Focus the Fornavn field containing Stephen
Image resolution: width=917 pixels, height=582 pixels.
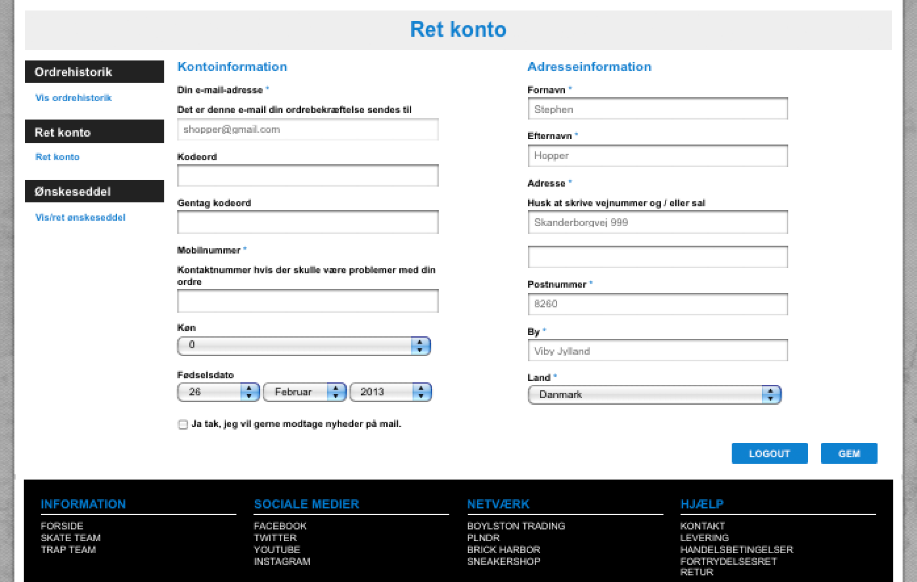[x=658, y=109]
